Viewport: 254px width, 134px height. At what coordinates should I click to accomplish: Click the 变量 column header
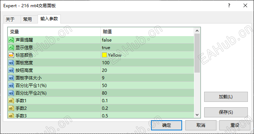[54, 31]
